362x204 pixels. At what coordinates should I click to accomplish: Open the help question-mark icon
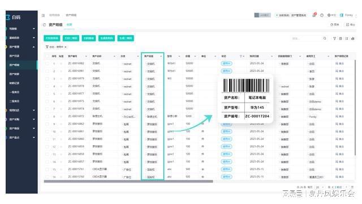pyautogui.click(x=322, y=15)
